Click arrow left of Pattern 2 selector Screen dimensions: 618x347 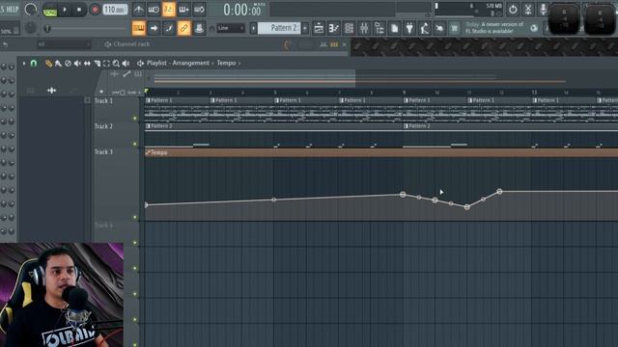click(x=253, y=28)
